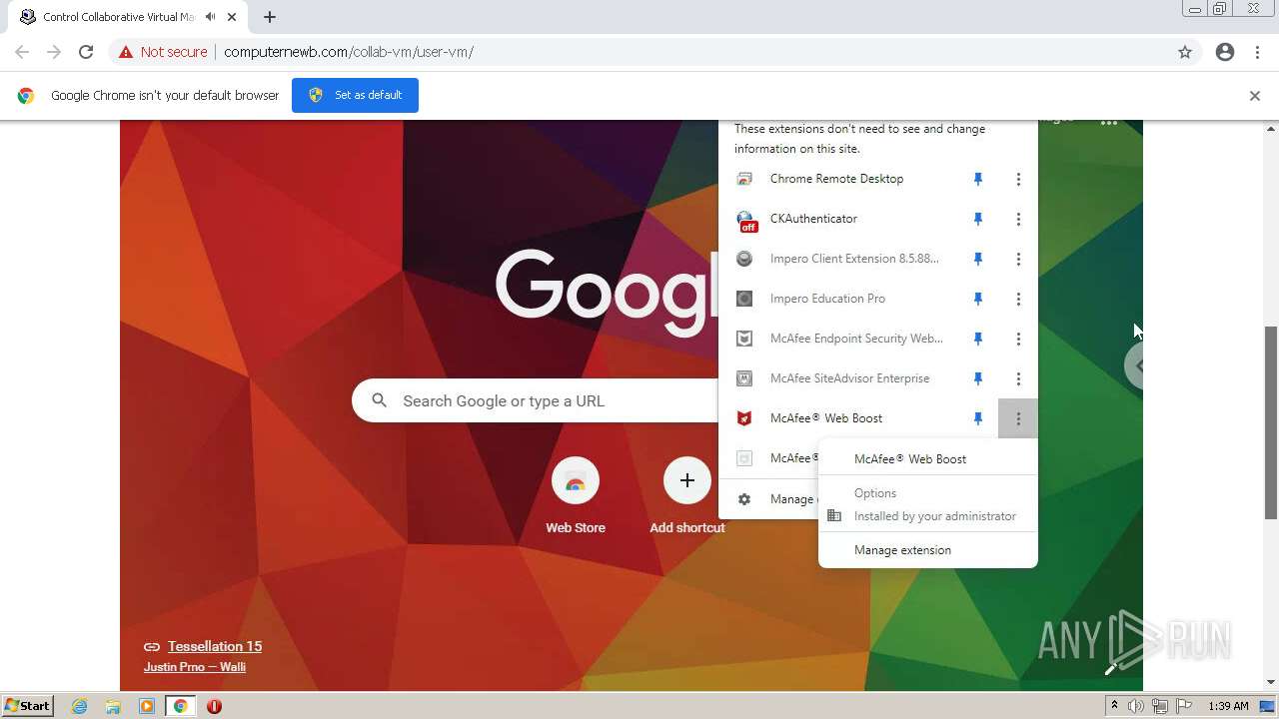1279x719 pixels.
Task: Open the Chrome three-dot main menu
Action: click(x=1258, y=52)
